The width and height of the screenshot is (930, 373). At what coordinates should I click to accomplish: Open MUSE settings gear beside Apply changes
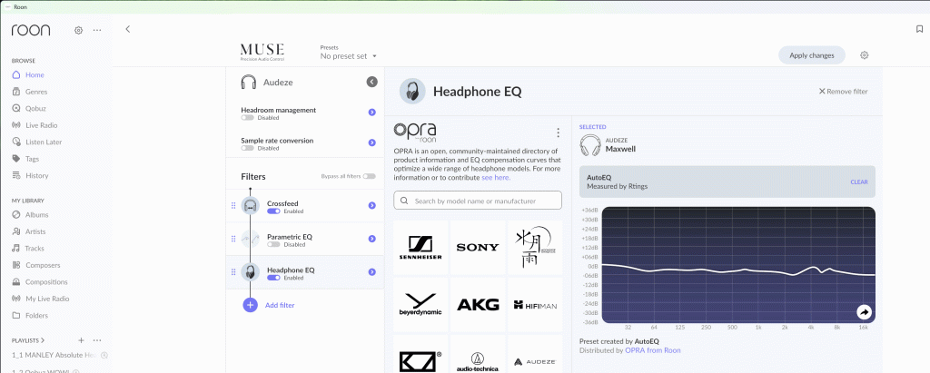(865, 55)
